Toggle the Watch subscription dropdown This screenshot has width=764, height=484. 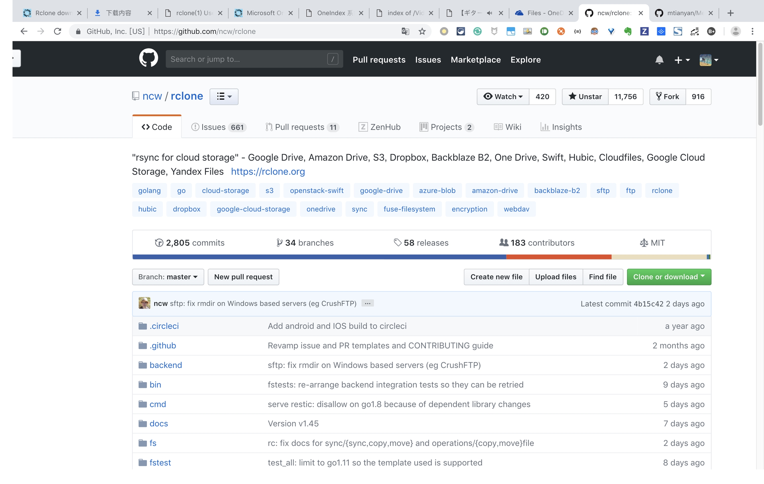(x=503, y=96)
